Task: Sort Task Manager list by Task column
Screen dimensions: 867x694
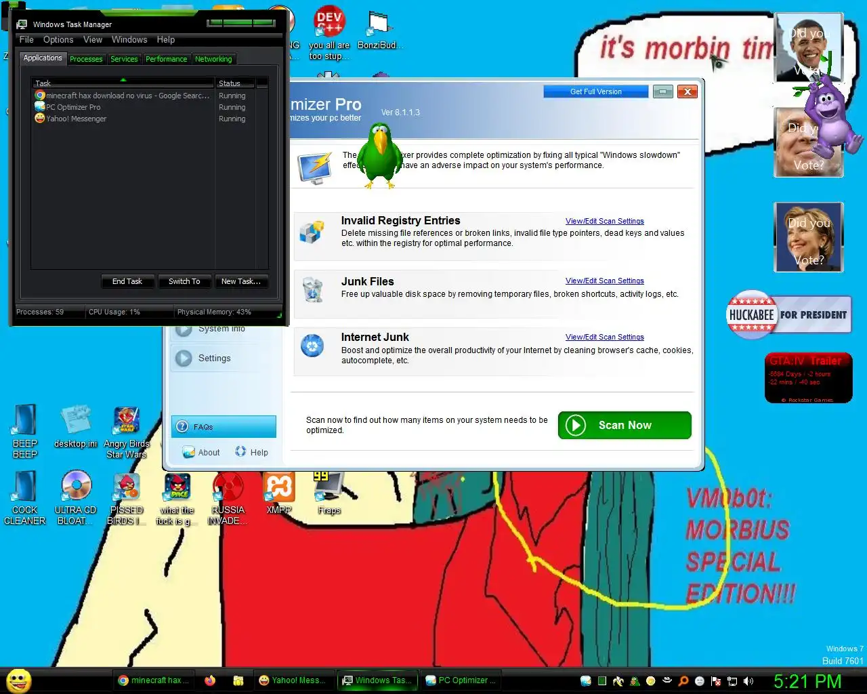Action: [x=124, y=83]
